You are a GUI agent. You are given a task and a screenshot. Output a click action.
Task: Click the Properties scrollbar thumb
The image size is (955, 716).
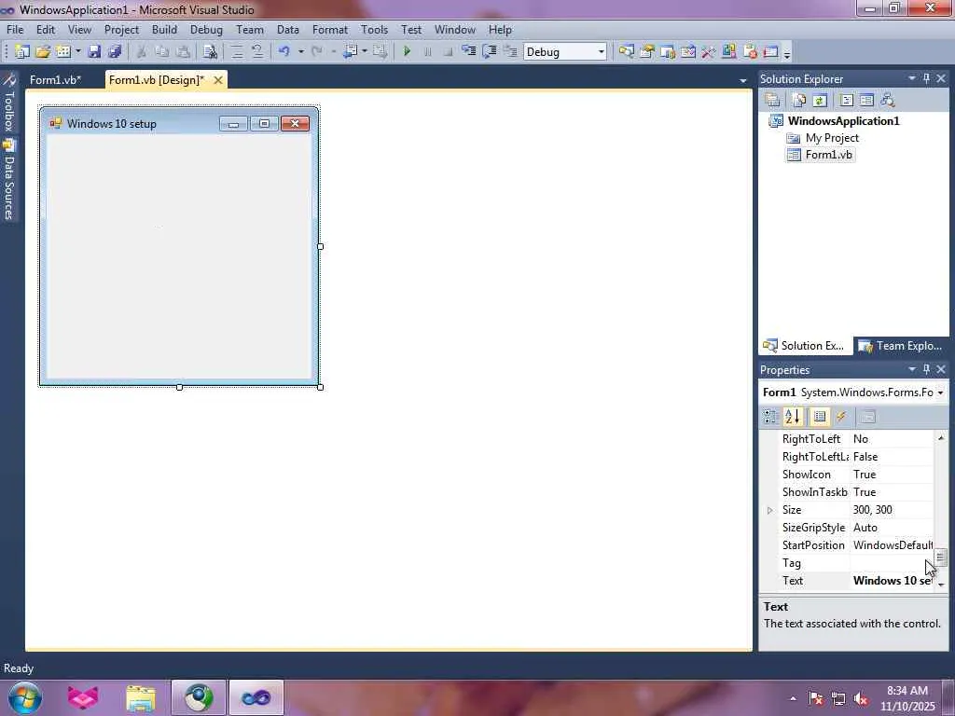coord(941,557)
